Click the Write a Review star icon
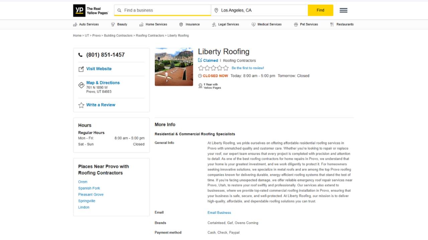This screenshot has width=428, height=240. pyautogui.click(x=81, y=105)
